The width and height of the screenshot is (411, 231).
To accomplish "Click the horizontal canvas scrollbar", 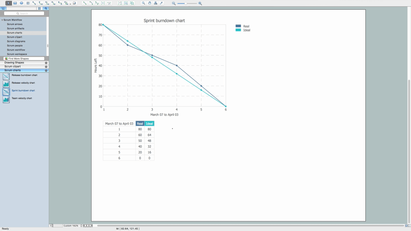I will (x=250, y=225).
